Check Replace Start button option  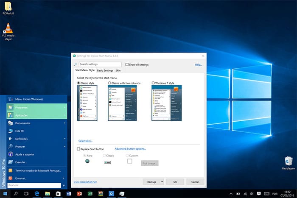78,149
